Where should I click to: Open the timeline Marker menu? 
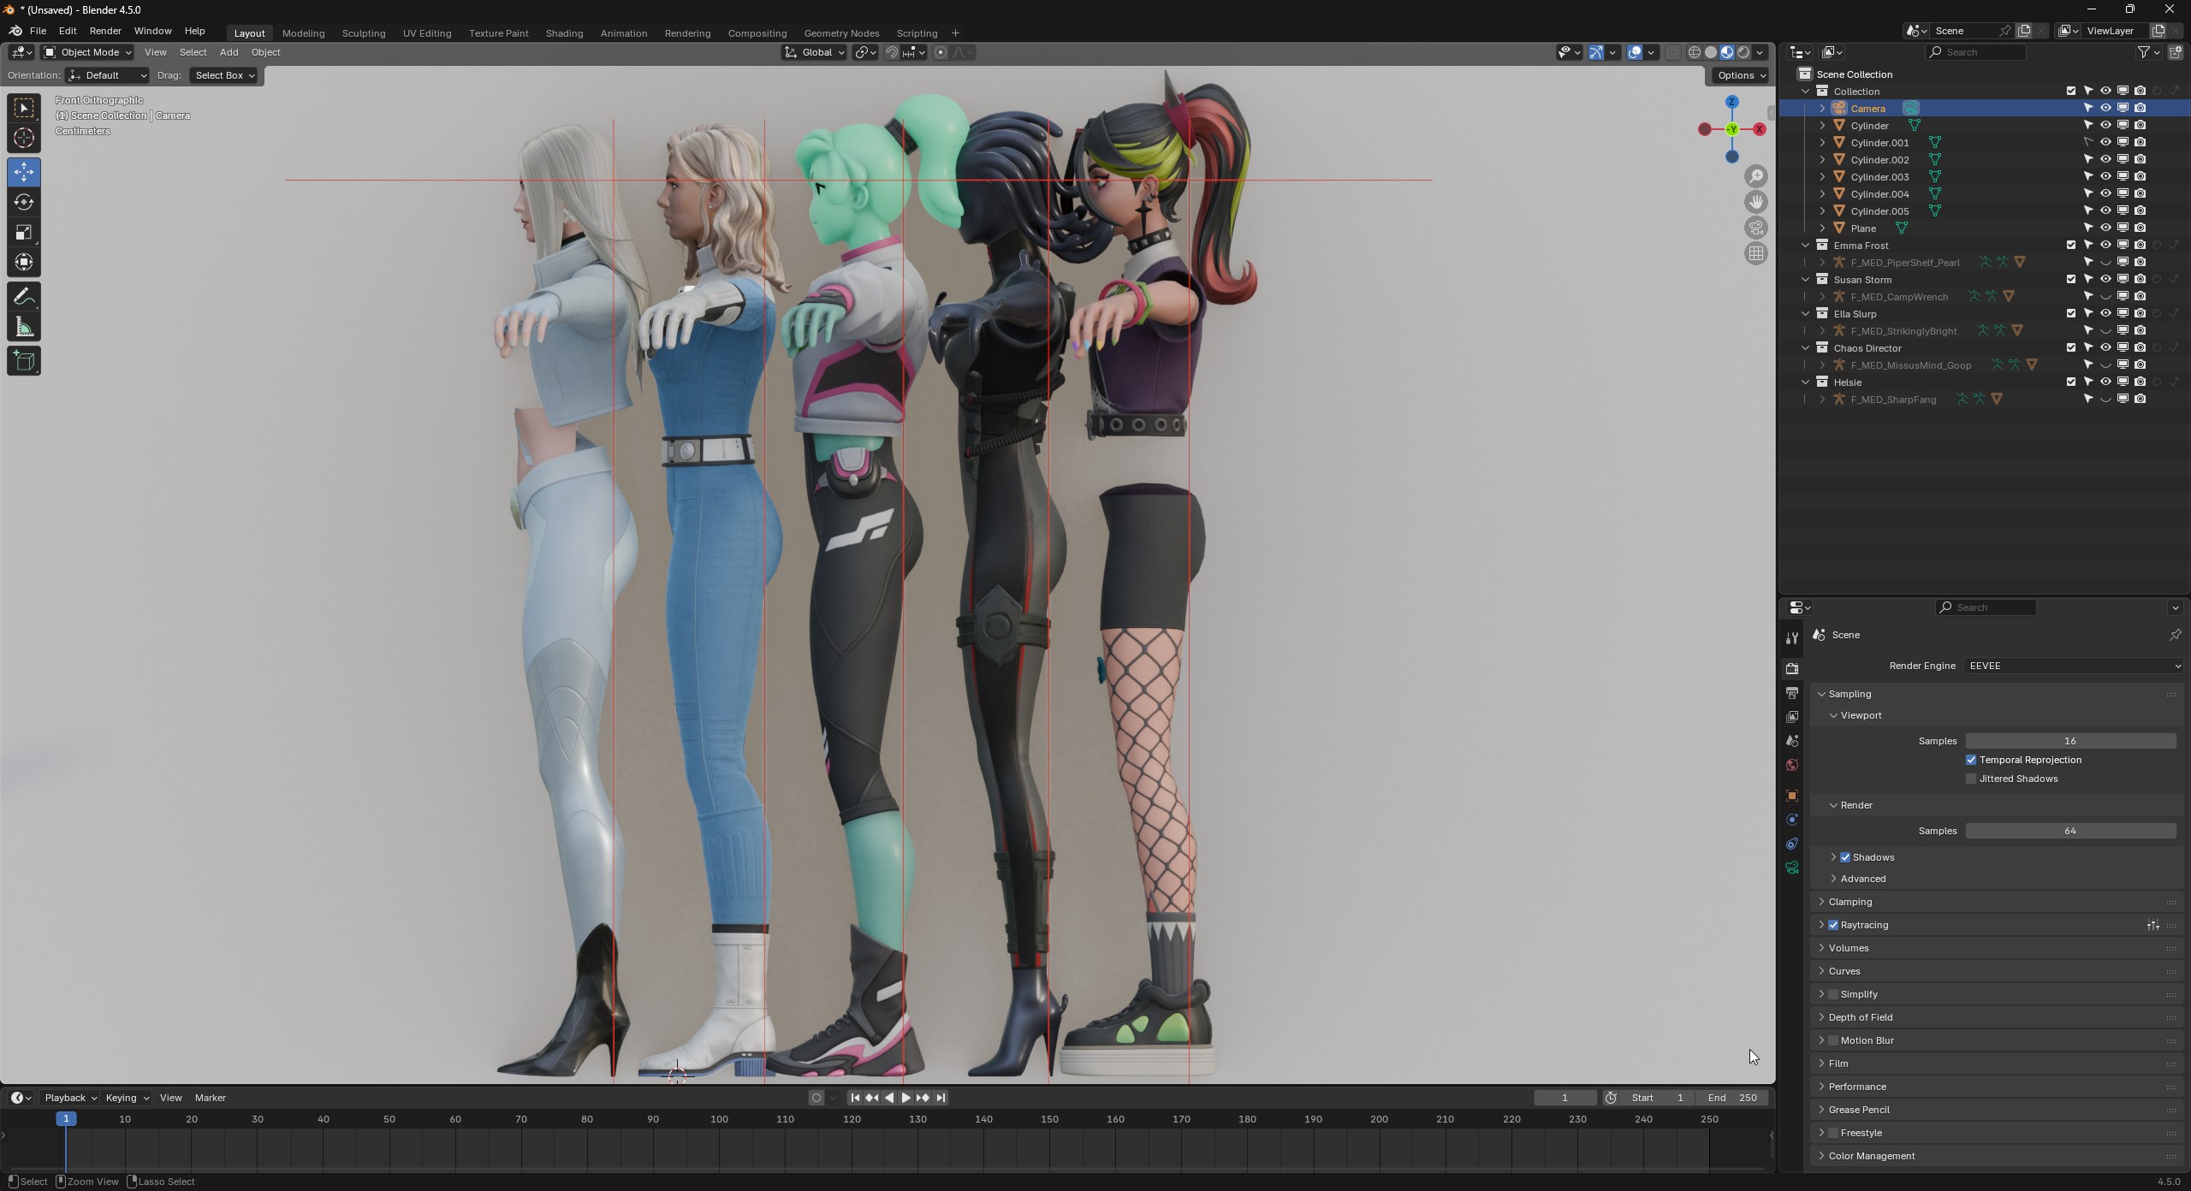coord(211,1098)
